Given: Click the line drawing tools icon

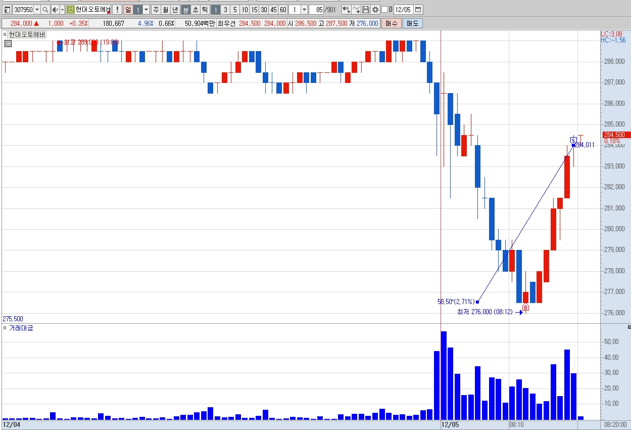Looking at the screenshot, I should 356,10.
